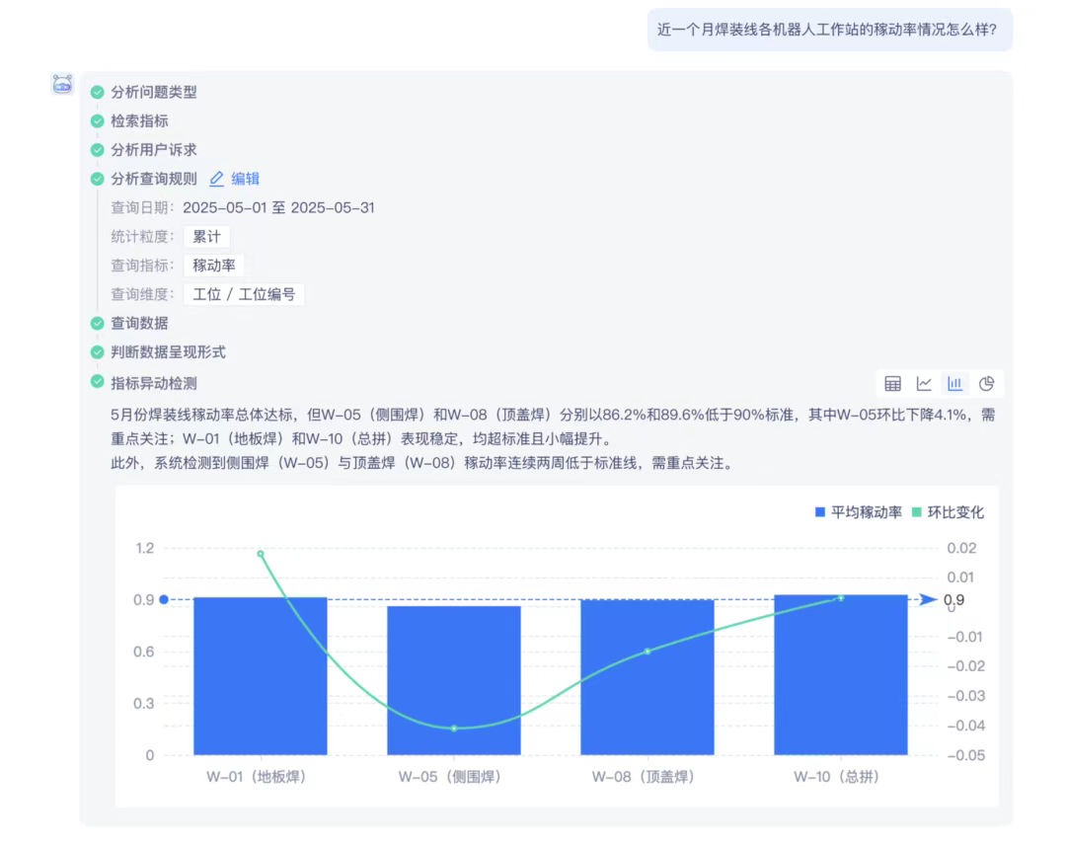
Task: Click the W-01（地板焊）axis label
Action: [x=257, y=776]
